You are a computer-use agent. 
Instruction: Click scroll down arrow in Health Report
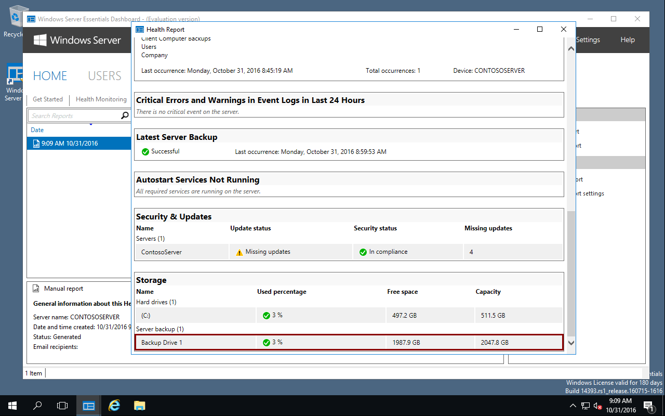tap(571, 343)
